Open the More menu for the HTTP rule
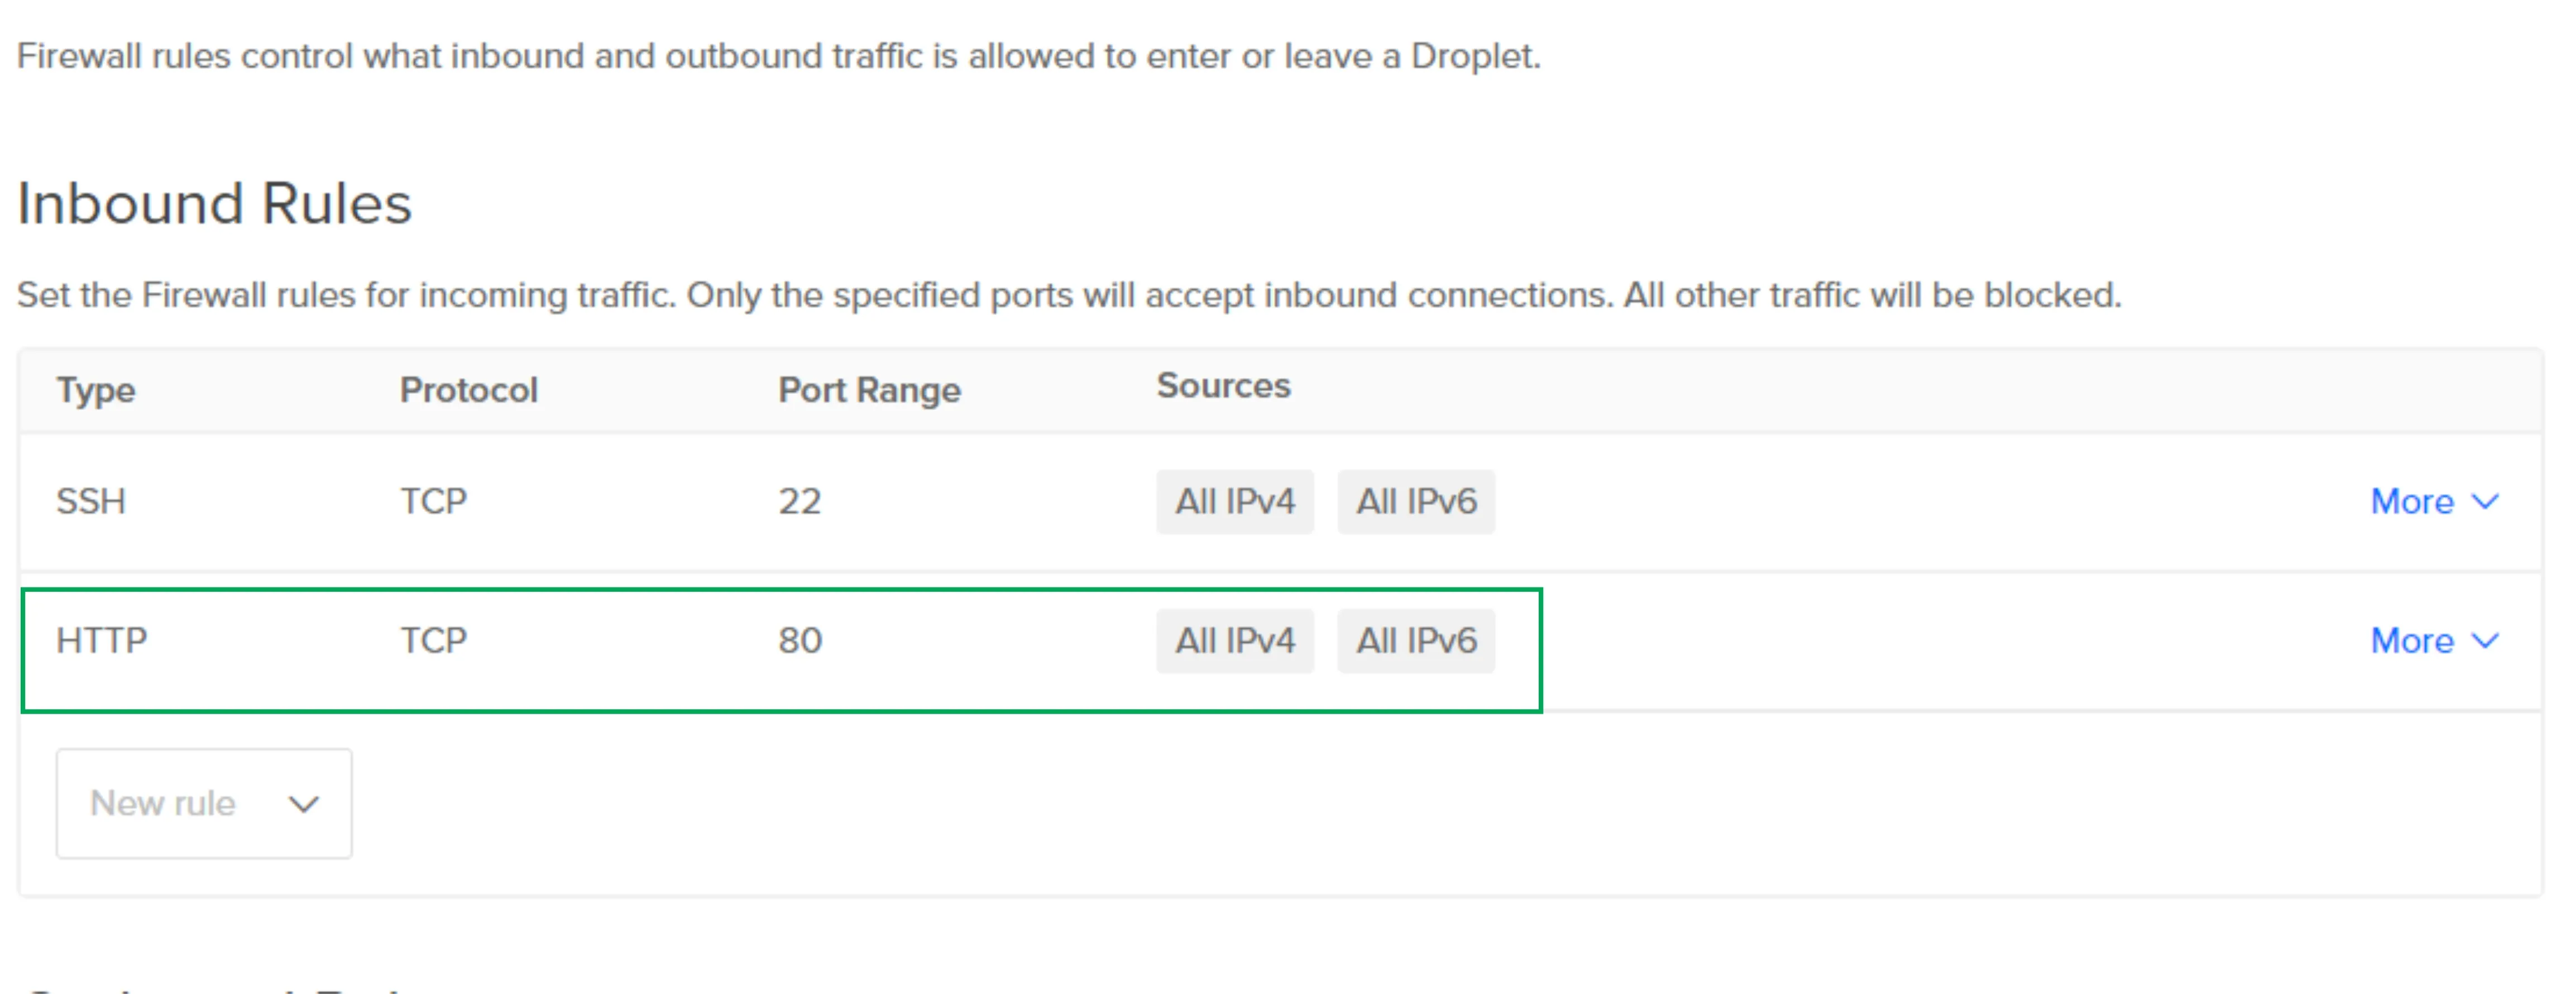 point(2433,640)
